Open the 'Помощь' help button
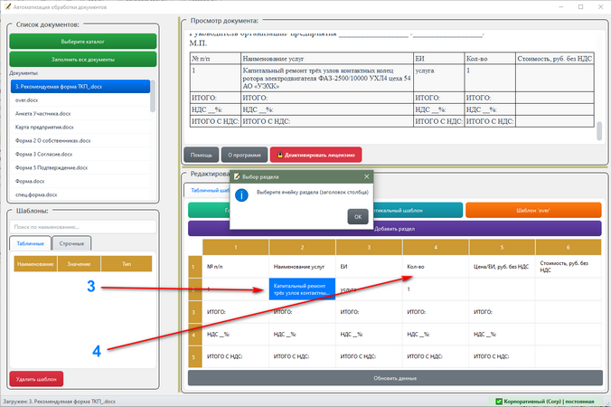Screen dimensions: 611x407 pos(202,155)
